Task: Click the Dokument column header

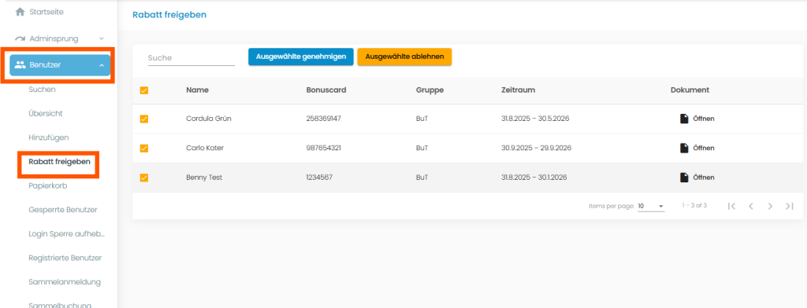Action: [x=690, y=90]
